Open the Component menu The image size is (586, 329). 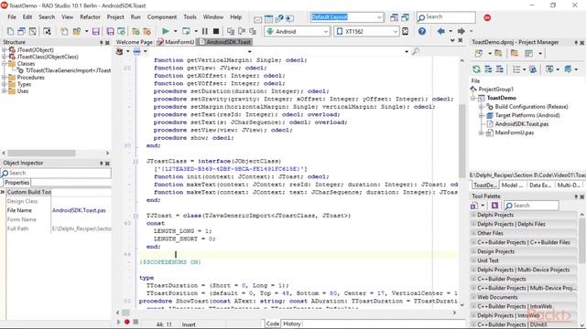click(162, 17)
